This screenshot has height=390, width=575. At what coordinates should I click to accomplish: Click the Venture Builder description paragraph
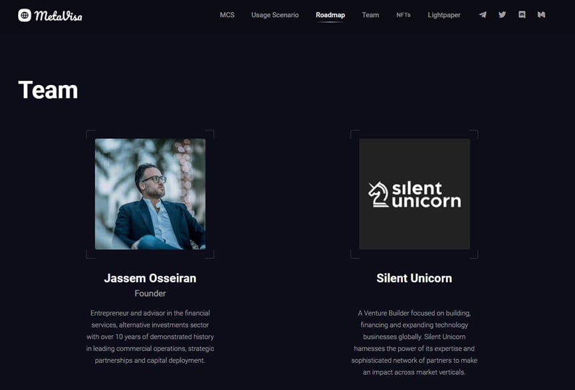click(414, 342)
